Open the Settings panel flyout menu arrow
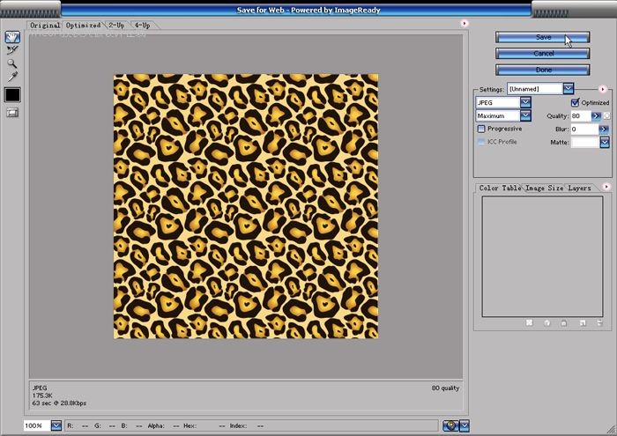The height and width of the screenshot is (436, 617). coord(603,89)
